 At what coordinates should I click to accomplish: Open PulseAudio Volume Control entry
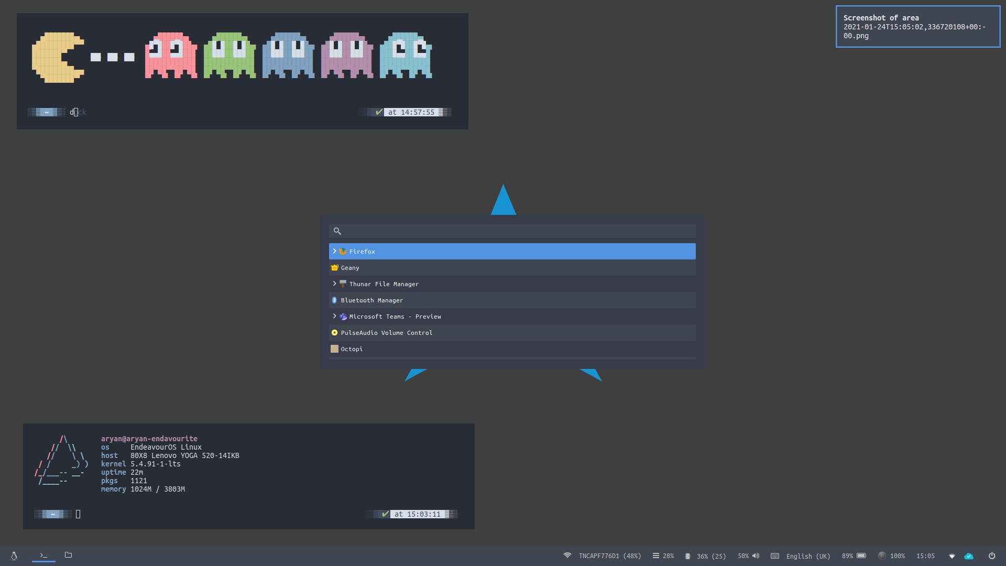(x=512, y=333)
